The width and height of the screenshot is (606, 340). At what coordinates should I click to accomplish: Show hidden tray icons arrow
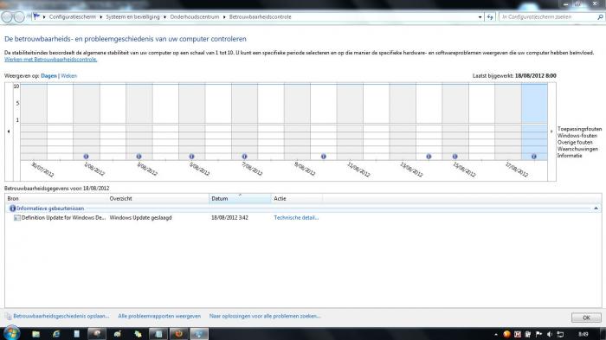[496, 334]
